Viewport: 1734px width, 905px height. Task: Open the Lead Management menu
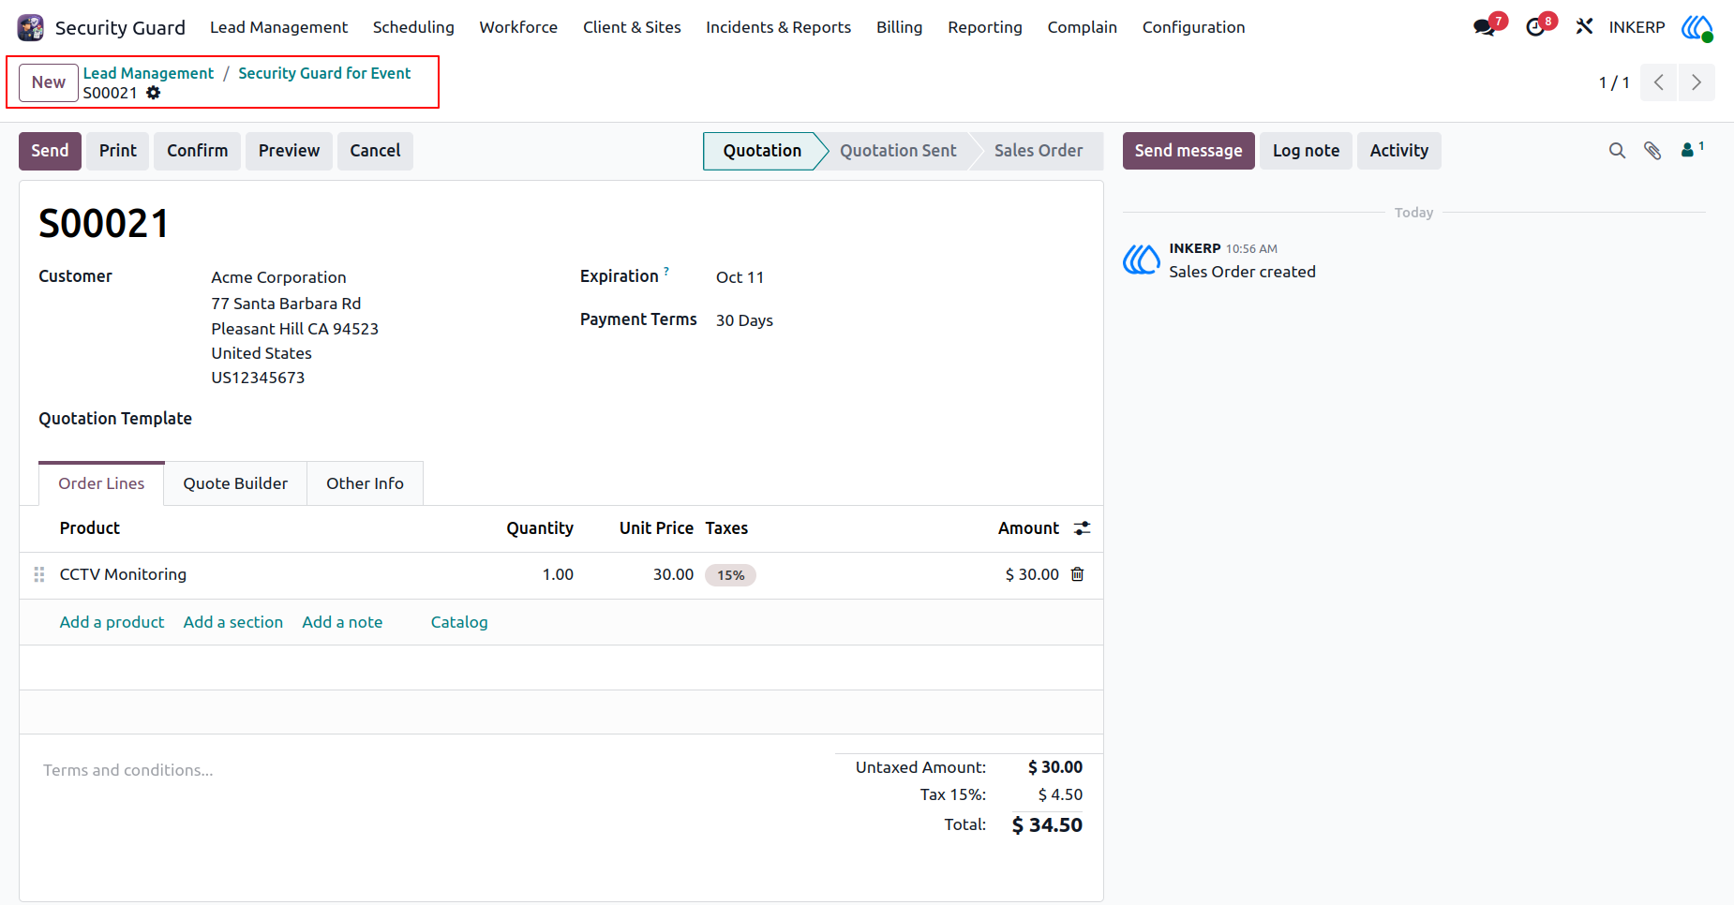coord(278,27)
